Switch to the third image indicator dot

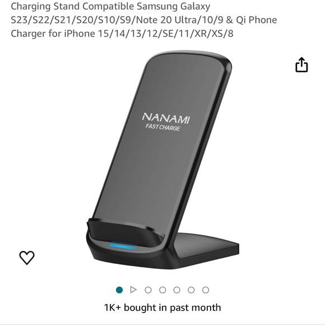148,290
